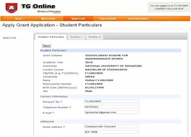
Task: Open the Grant Portfolio menu item
Action: [x=108, y=19]
